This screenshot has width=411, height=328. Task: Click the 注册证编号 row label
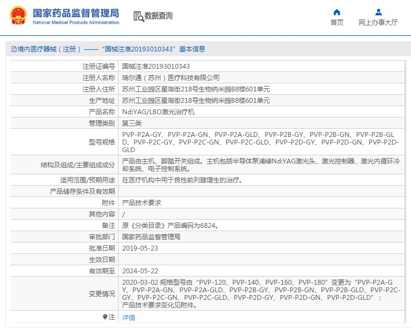pyautogui.click(x=99, y=66)
